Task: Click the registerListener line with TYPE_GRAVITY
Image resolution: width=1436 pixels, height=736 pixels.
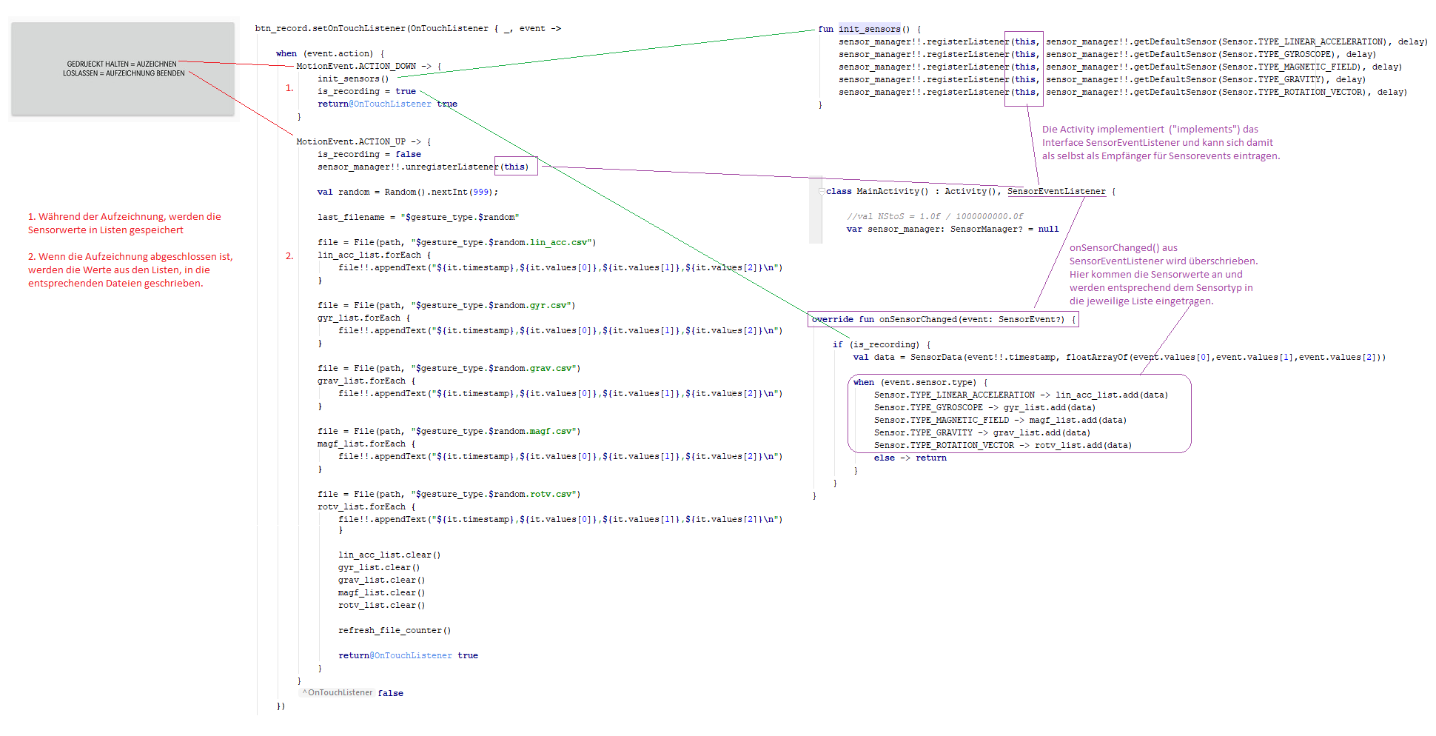Action: click(x=1102, y=80)
